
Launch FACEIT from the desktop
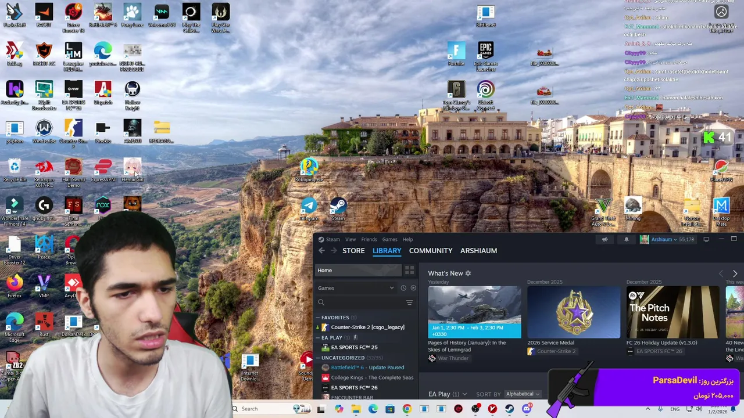point(44,15)
